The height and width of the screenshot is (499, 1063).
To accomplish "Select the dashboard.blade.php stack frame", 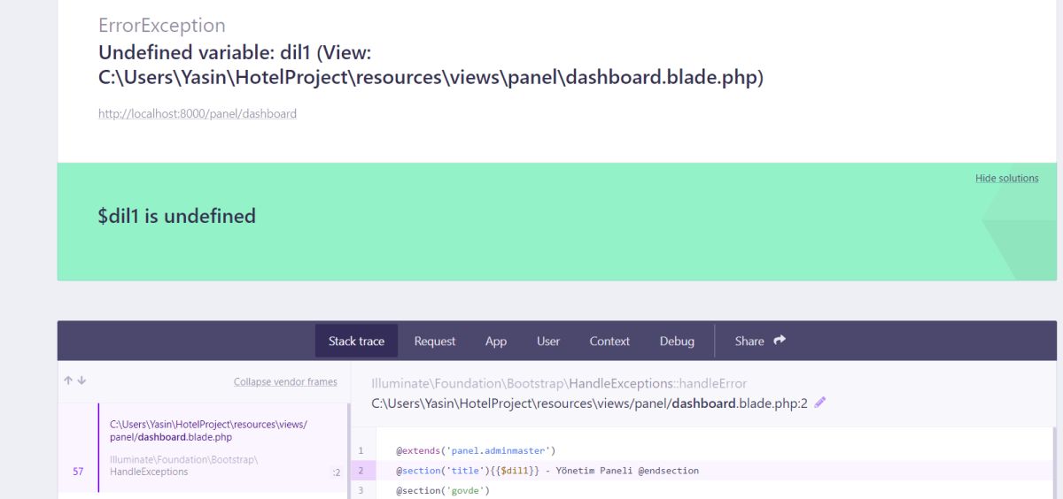I will coord(209,431).
